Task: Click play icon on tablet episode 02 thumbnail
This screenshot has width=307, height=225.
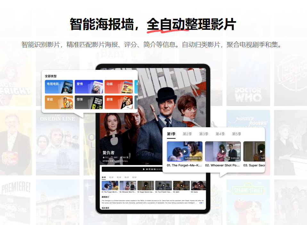Action: click(128, 186)
